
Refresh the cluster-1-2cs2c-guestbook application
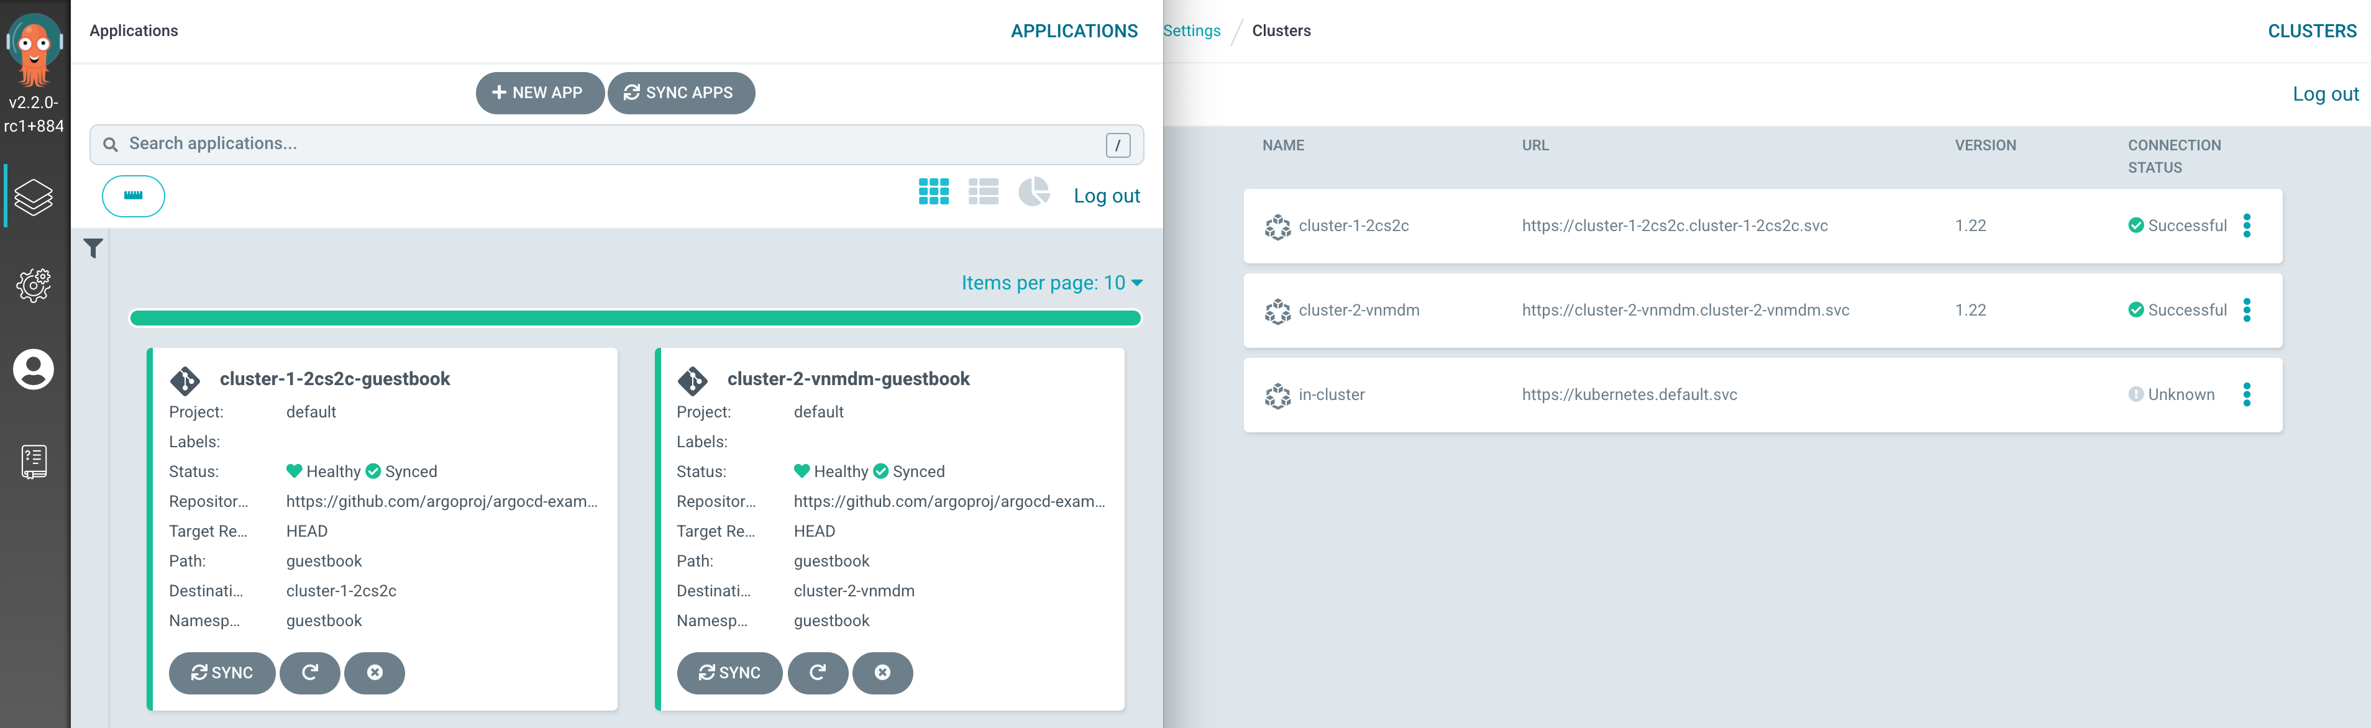click(309, 673)
